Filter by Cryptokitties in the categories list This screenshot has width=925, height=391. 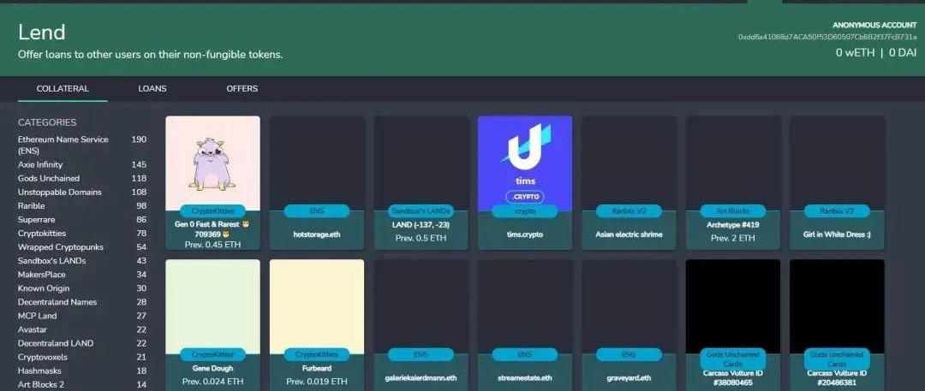click(82, 234)
